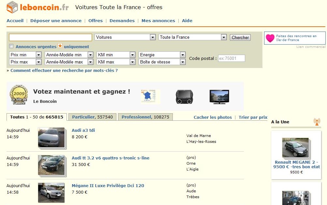This screenshot has height=205, width=327.
Task: Go to Accueil in the navigation
Action: coord(15,20)
